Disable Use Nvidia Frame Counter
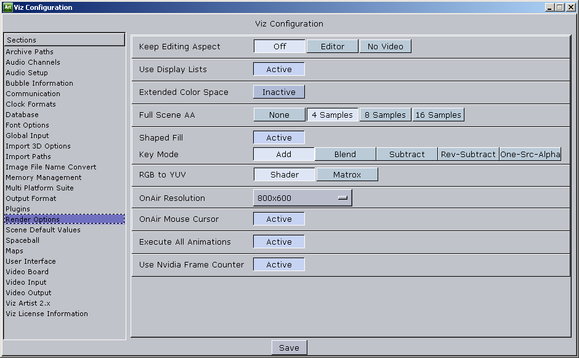This screenshot has height=358, width=579. [x=278, y=264]
